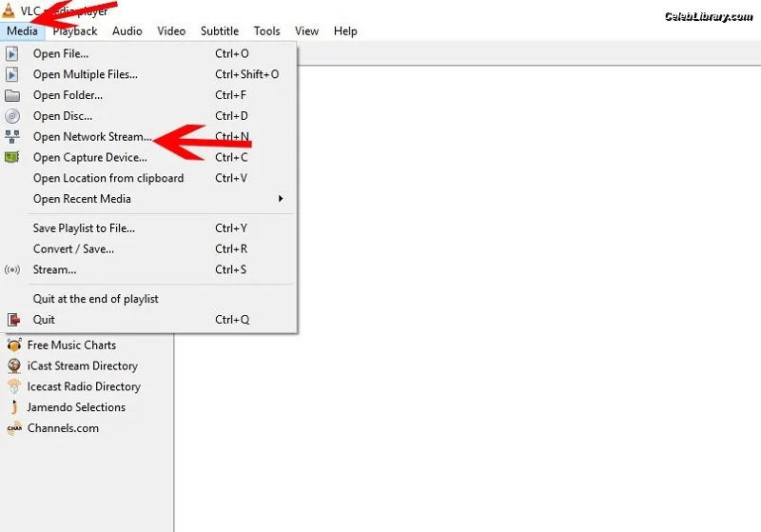This screenshot has width=761, height=532.
Task: Click the Ctrl+Y shortcut text
Action: [x=231, y=228]
